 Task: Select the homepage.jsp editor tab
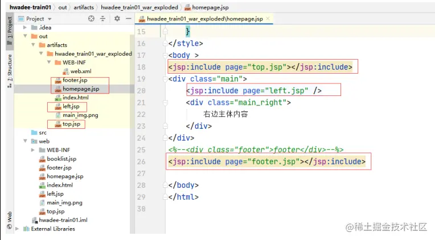pyautogui.click(x=204, y=19)
